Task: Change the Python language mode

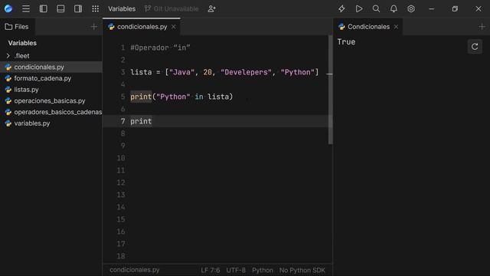Action: [263, 270]
